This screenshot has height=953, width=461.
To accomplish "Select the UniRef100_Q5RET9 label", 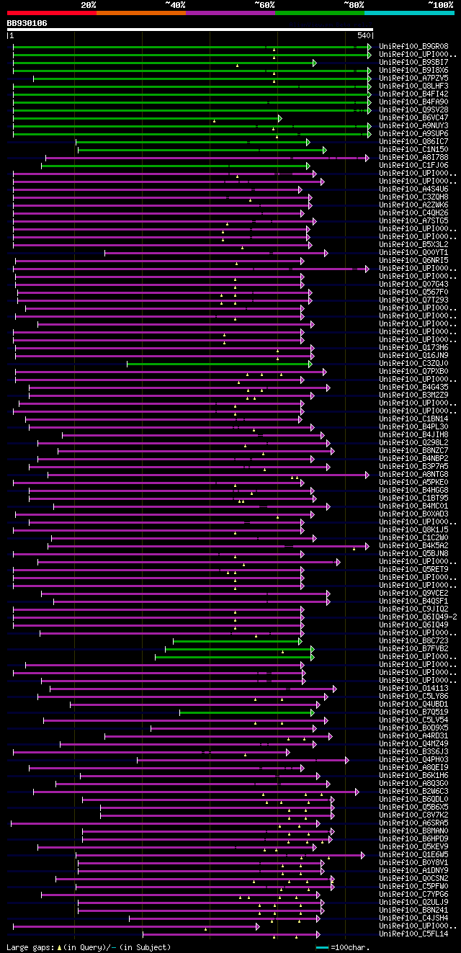I will [x=413, y=569].
